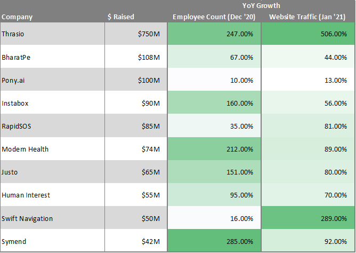Select the 212.00% employee growth cell
Image resolution: width=356 pixels, height=253 pixels.
point(214,149)
